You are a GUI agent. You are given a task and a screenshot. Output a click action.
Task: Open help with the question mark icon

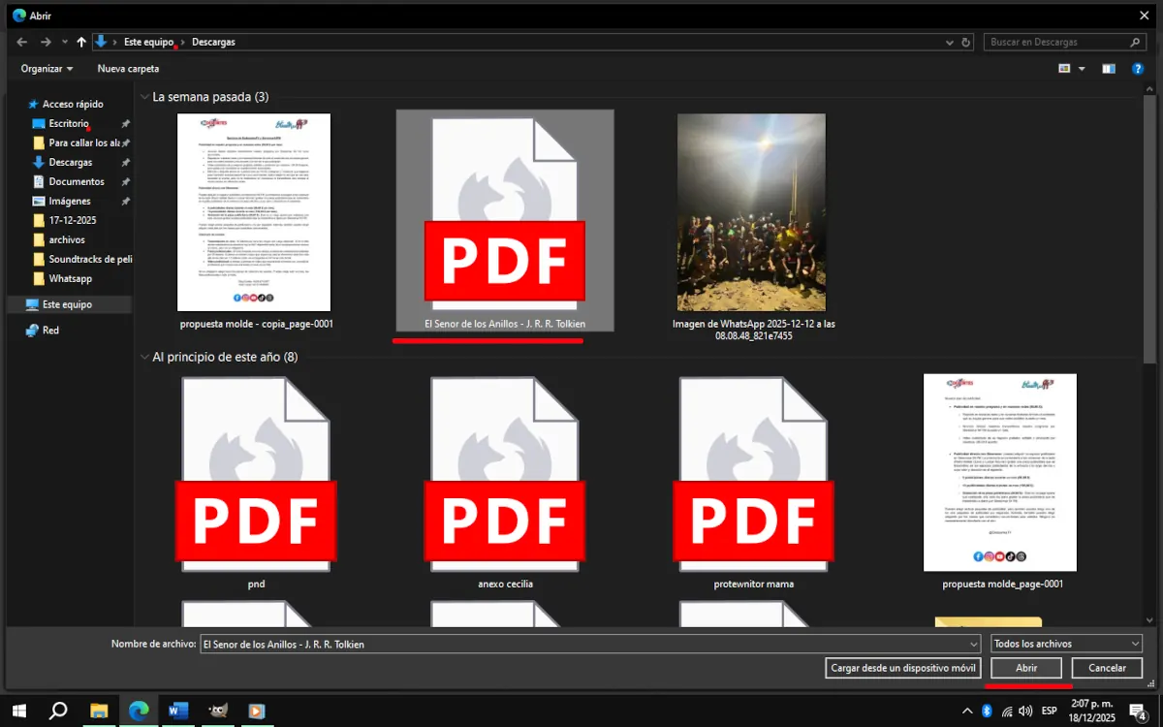[x=1138, y=68]
